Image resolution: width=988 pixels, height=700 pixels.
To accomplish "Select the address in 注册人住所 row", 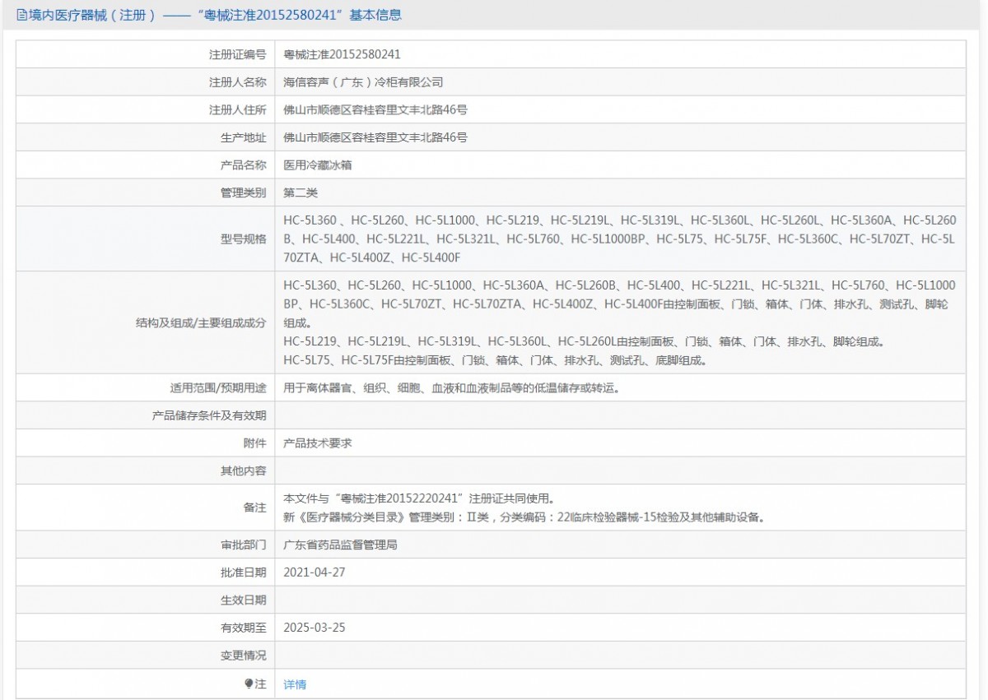I will pos(375,109).
